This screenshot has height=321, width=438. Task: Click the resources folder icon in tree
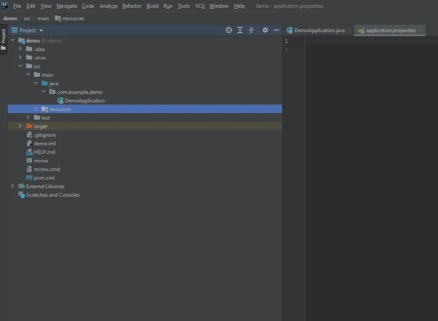(x=45, y=109)
